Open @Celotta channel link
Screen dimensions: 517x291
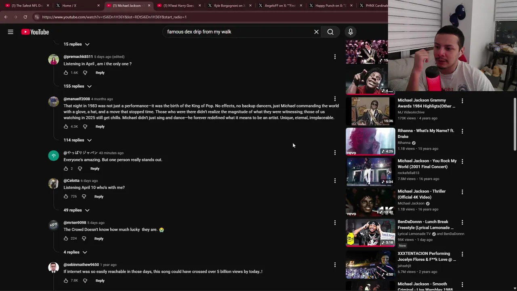click(x=71, y=181)
